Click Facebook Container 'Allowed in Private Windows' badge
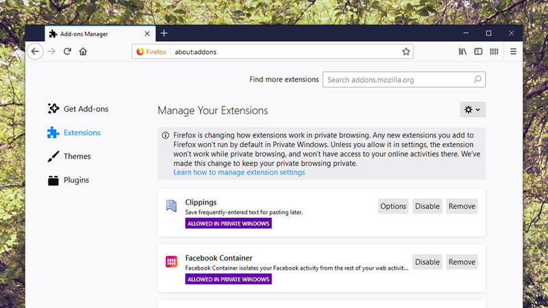 (228, 279)
